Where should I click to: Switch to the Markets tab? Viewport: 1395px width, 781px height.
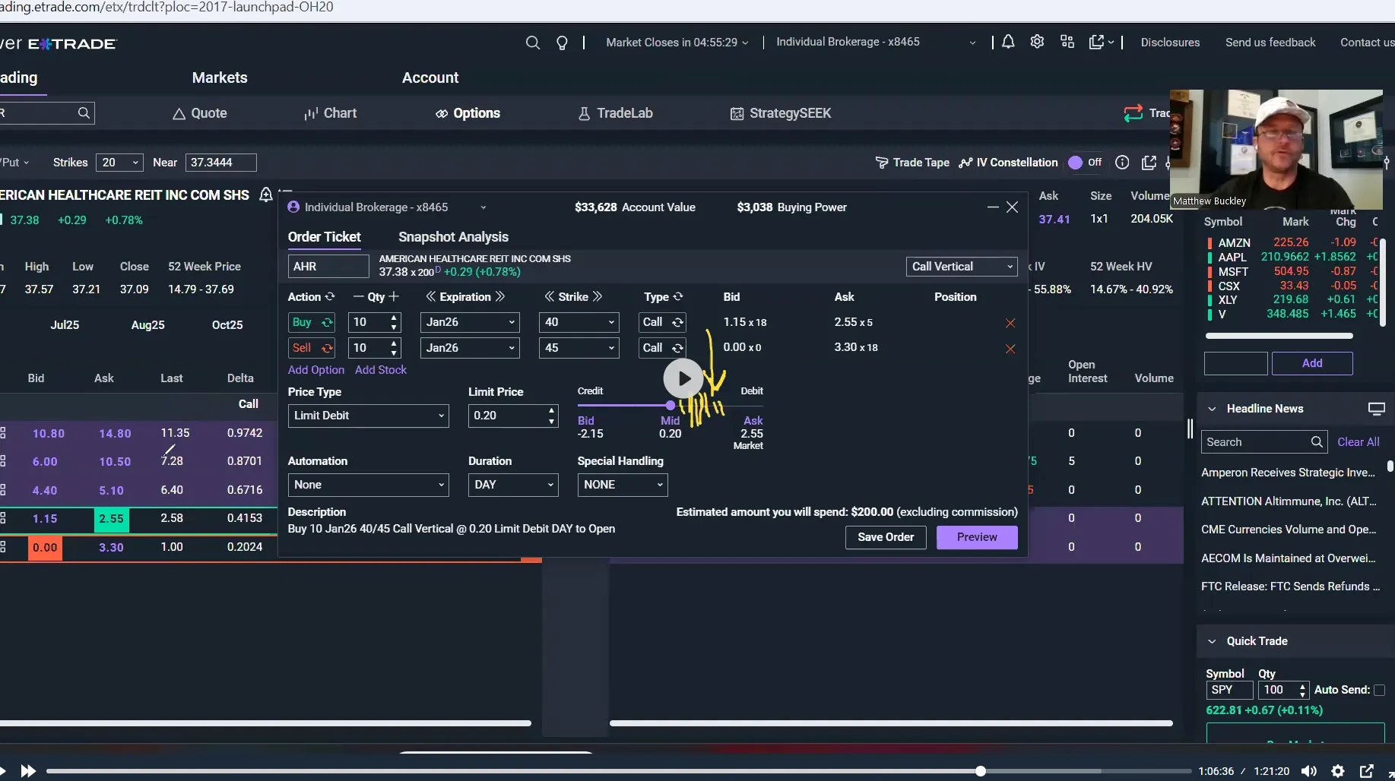coord(220,77)
